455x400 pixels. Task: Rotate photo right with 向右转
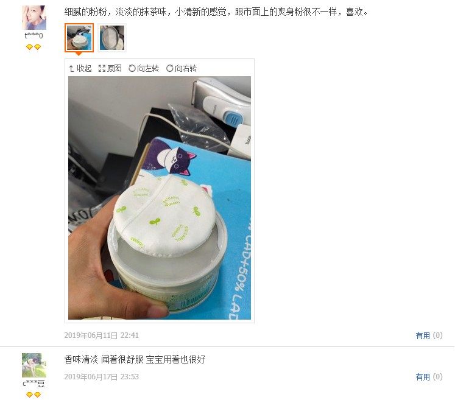182,68
